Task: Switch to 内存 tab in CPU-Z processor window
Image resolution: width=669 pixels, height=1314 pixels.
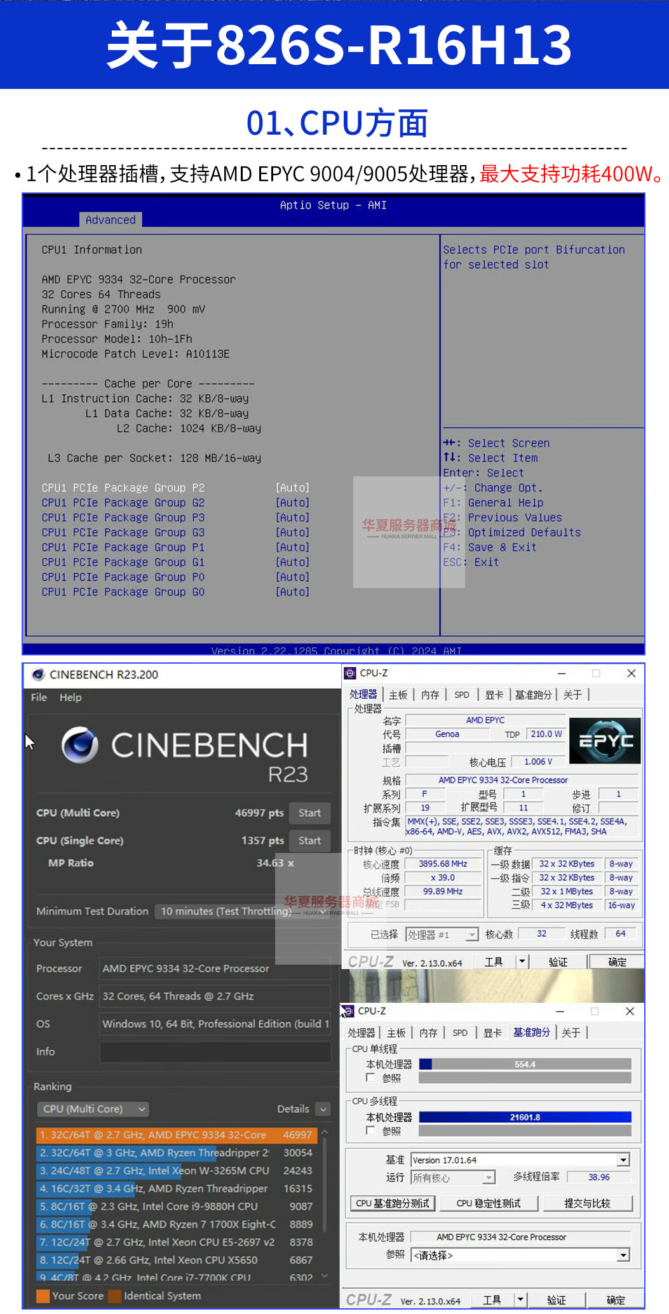Action: pos(430,695)
